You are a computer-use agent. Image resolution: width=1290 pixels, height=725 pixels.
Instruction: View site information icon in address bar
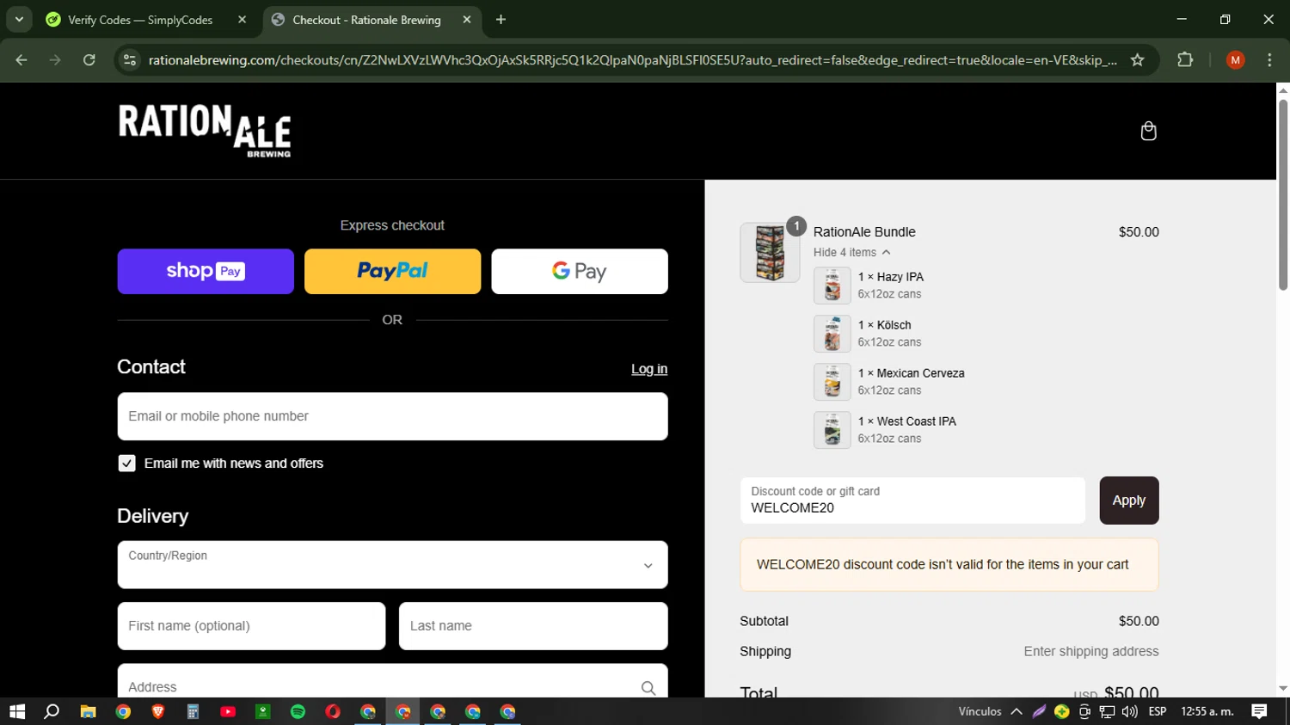click(x=130, y=60)
